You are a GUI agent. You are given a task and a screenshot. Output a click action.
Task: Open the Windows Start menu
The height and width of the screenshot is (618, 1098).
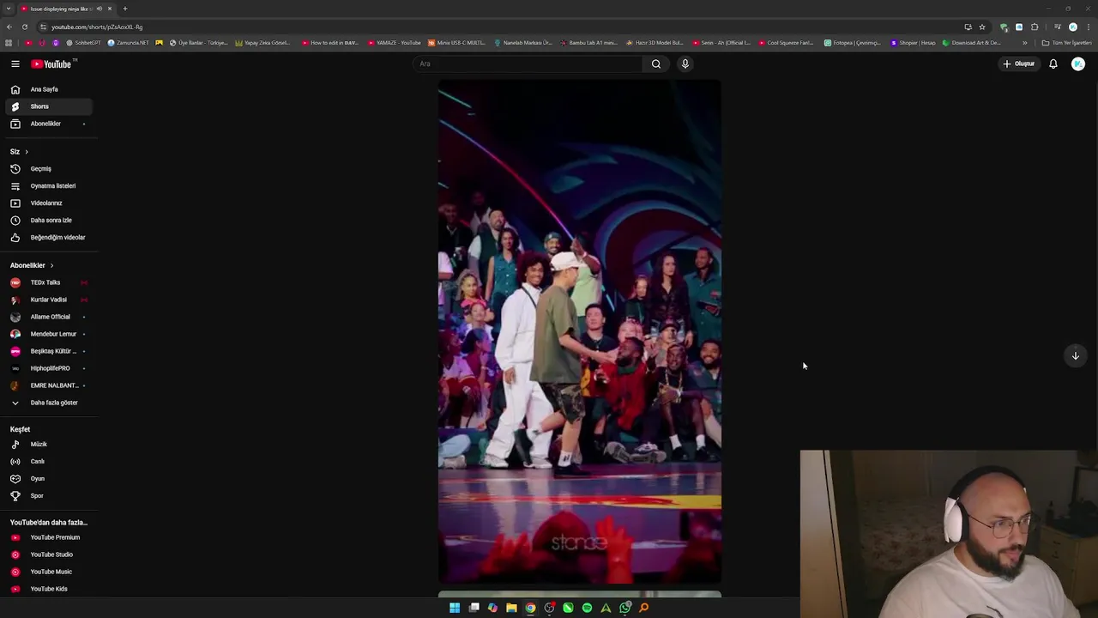455,608
